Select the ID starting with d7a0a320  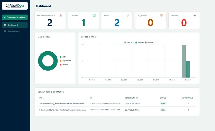[105, 104]
